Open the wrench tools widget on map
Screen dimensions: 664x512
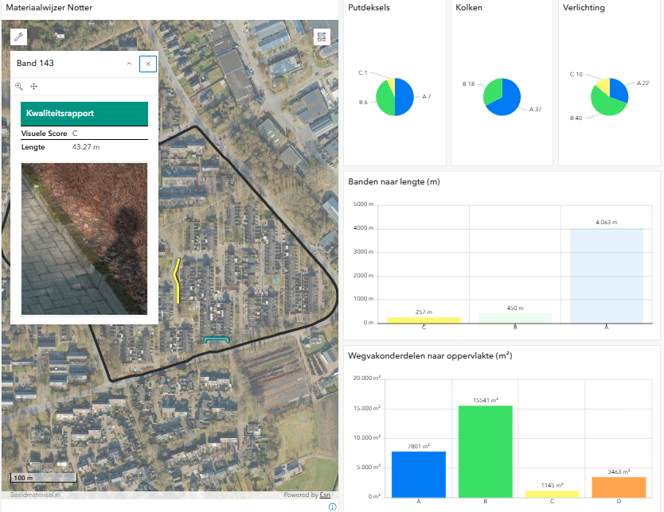pyautogui.click(x=18, y=37)
